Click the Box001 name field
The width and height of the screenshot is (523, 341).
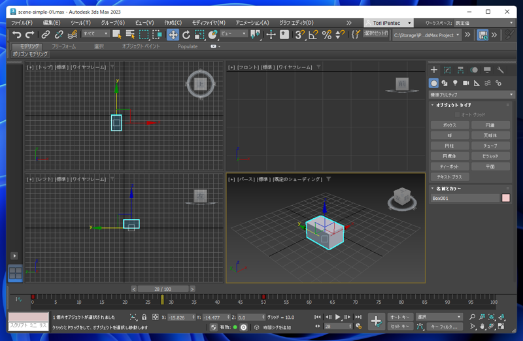click(464, 198)
